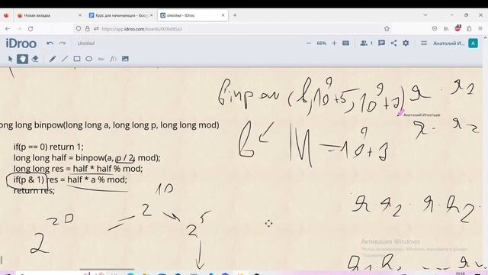The height and width of the screenshot is (275, 488).
Task: Click the tracking protection shield icon
Action: coord(79,29)
